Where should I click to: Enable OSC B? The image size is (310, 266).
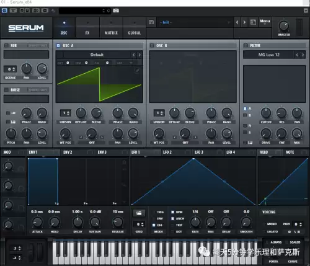152,45
